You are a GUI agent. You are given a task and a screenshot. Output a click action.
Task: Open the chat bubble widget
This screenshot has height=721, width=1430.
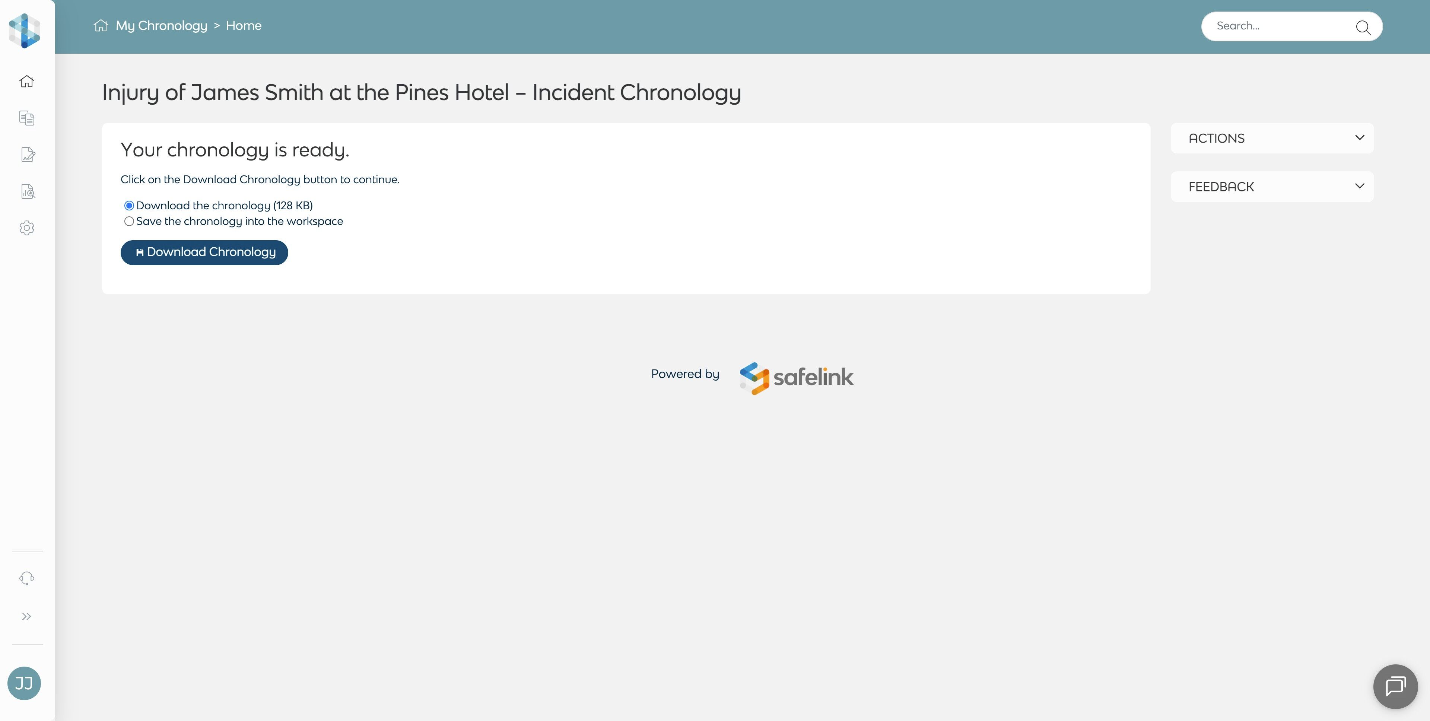(x=1395, y=686)
